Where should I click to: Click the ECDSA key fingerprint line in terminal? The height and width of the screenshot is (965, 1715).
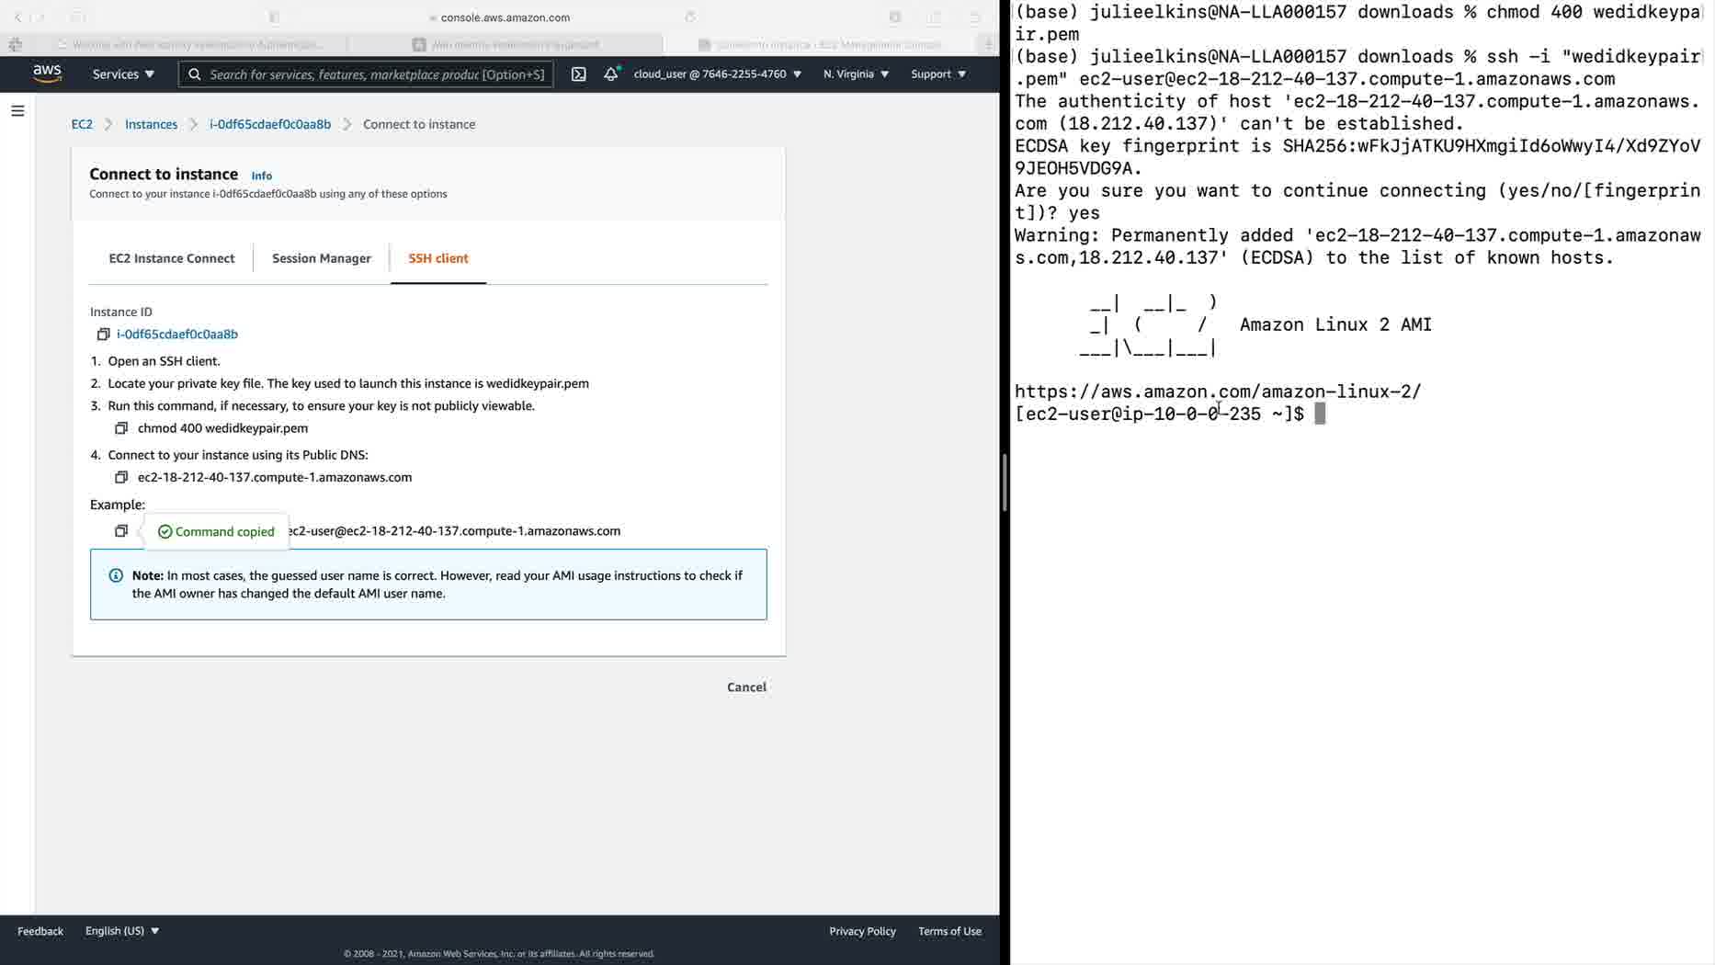(x=1357, y=157)
